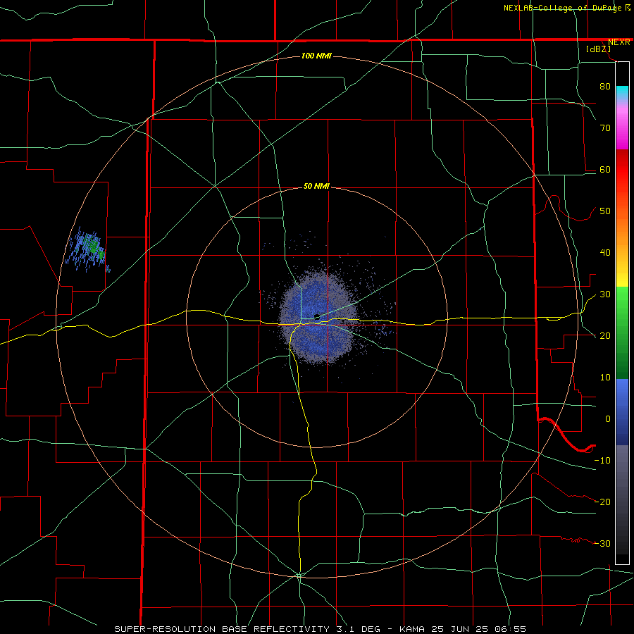Viewport: 634px width, 634px height.
Task: Click the -20 value on dBZ scale
Action: click(x=602, y=502)
